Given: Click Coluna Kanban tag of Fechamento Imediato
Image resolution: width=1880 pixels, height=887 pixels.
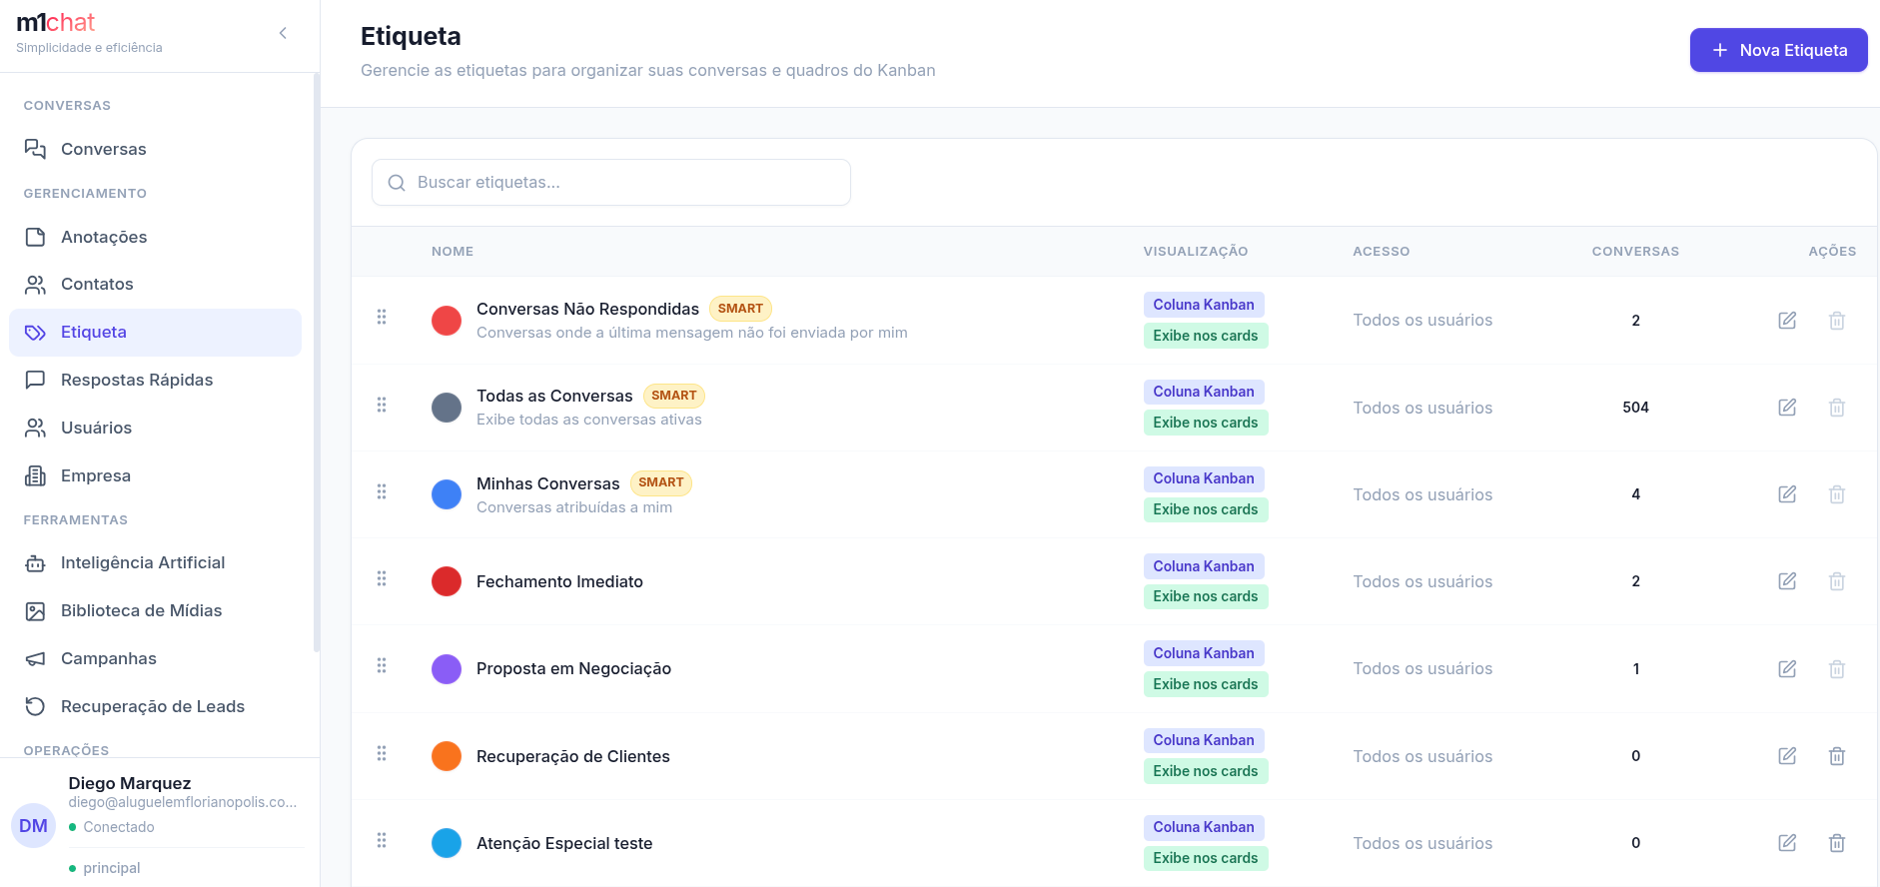Looking at the screenshot, I should 1204,566.
